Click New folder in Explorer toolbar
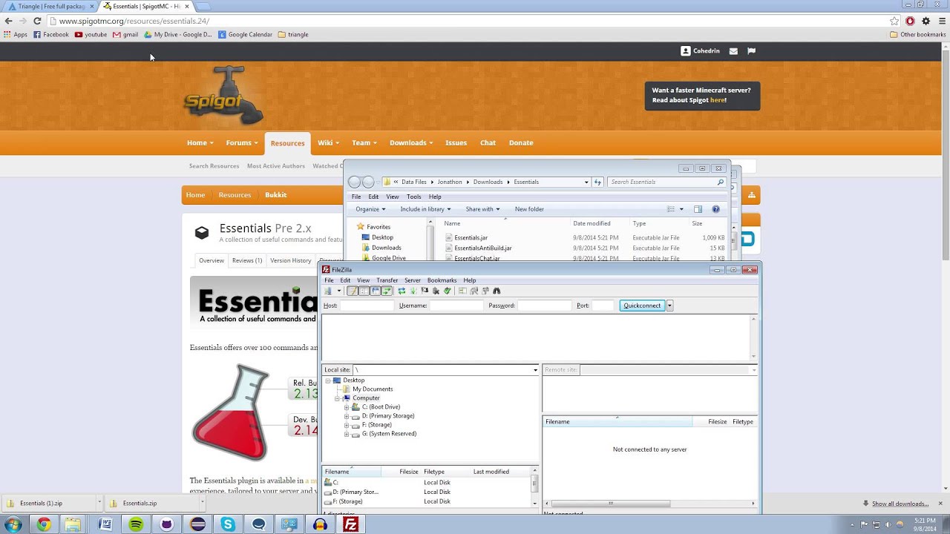 point(529,209)
